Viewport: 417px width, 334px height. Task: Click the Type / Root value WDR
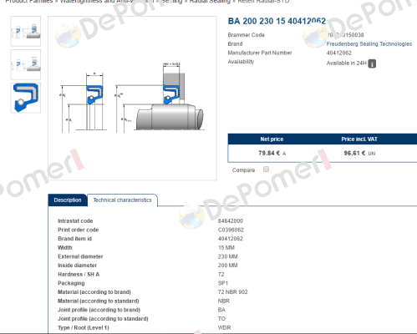click(x=224, y=328)
